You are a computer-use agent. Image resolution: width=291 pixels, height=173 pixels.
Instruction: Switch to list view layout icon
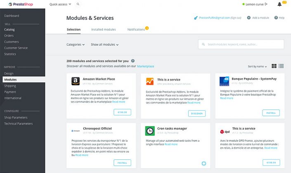(x=281, y=66)
